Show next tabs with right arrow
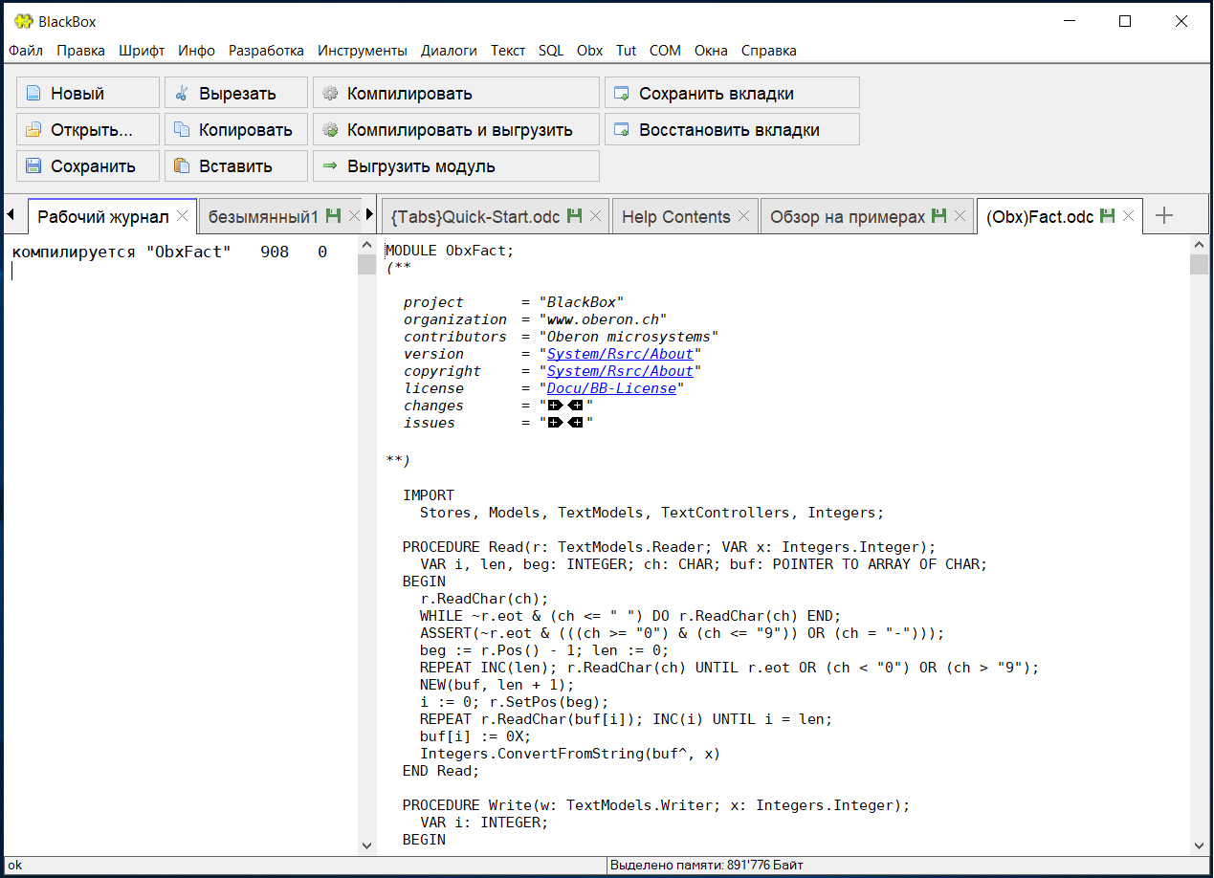 (x=370, y=214)
